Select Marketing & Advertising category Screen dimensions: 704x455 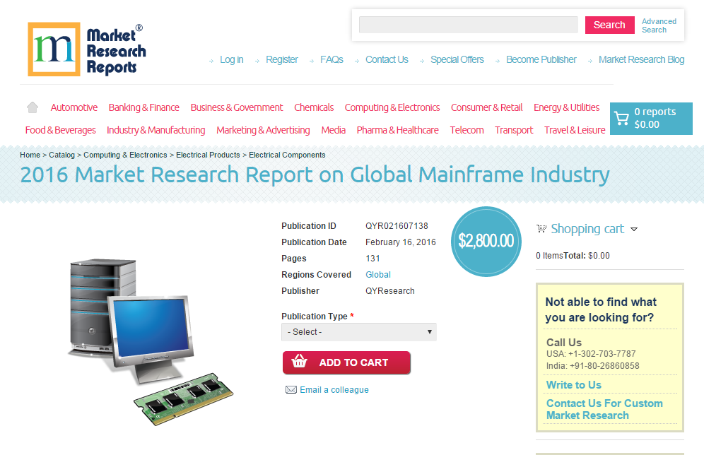(x=263, y=130)
